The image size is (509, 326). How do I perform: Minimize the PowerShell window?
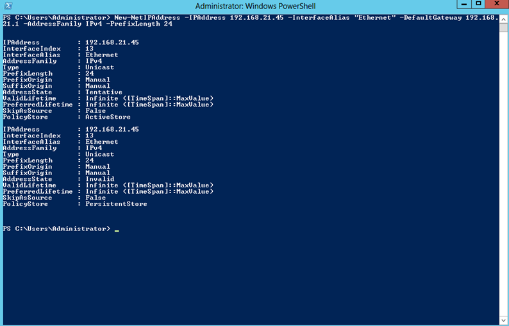pyautogui.click(x=464, y=4)
